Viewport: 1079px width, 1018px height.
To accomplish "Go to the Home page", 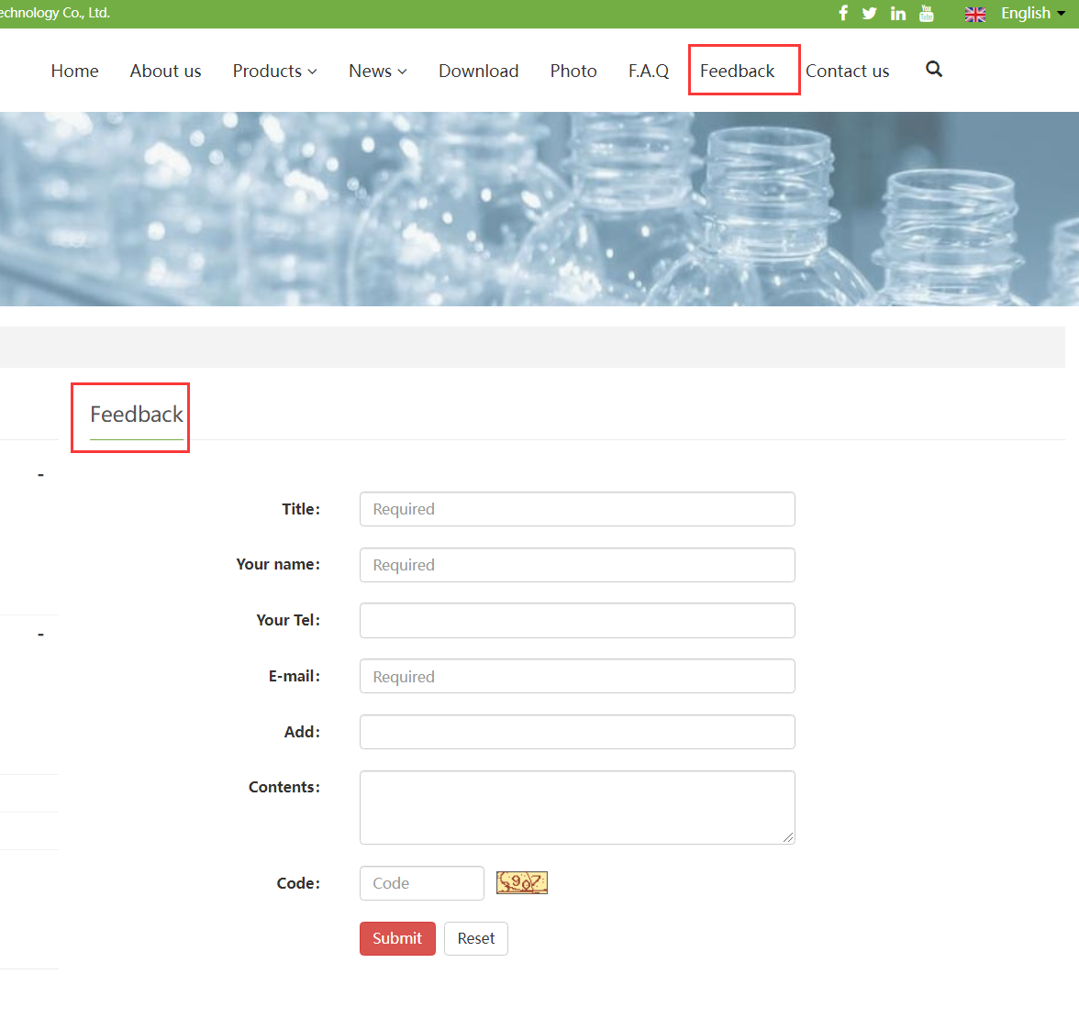I will 74,71.
